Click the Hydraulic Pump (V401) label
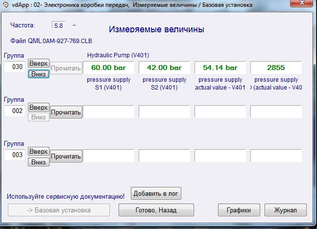 tap(118, 55)
